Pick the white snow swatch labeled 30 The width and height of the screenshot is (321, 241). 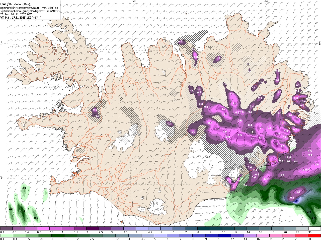315,228
